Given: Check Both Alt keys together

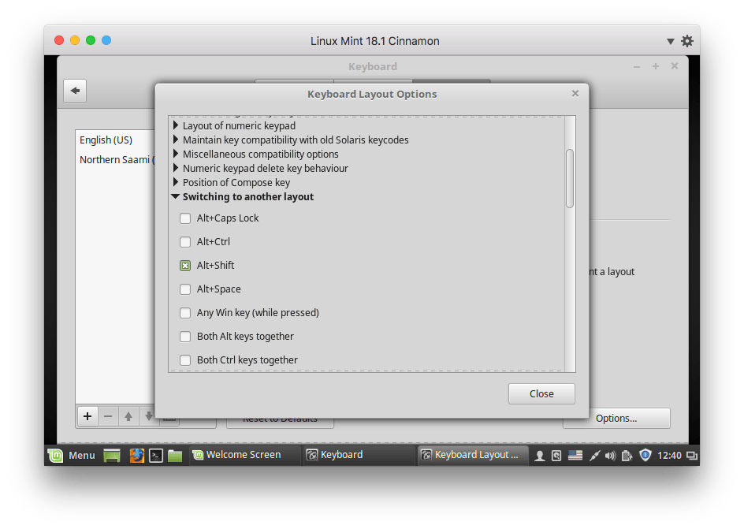Looking at the screenshot, I should (x=185, y=337).
